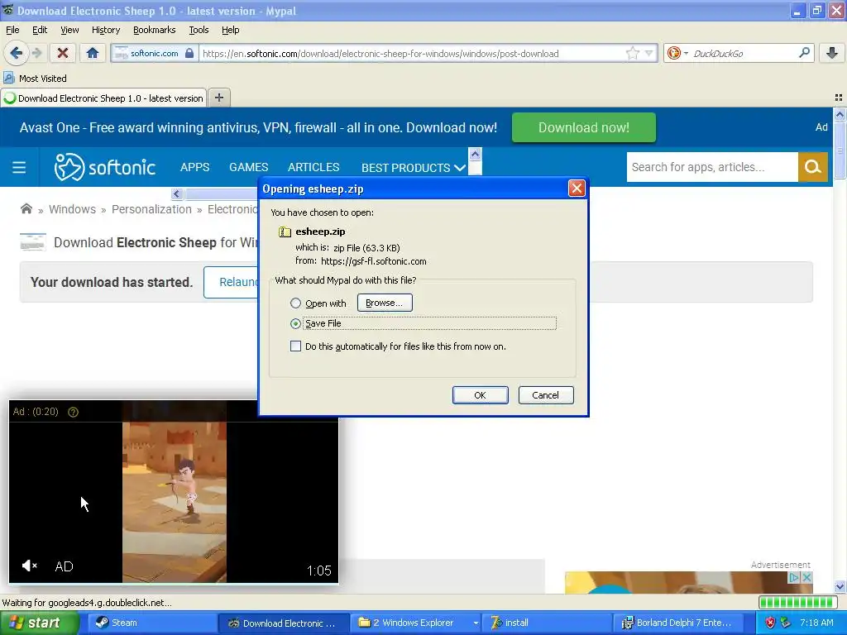Open the History menu

(x=106, y=30)
